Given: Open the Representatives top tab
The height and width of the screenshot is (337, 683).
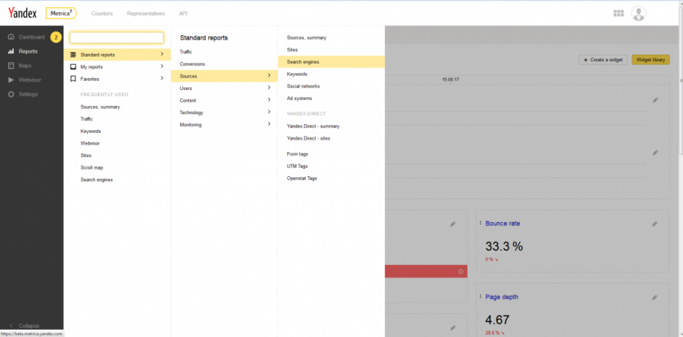Looking at the screenshot, I should click(146, 13).
